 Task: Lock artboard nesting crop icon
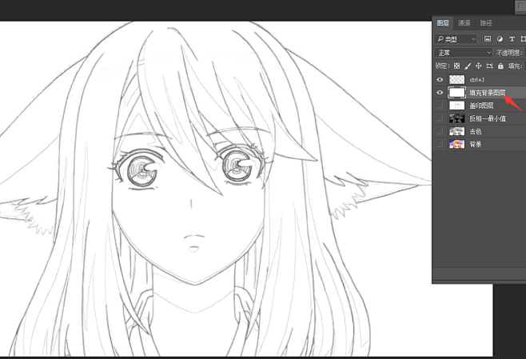(489, 66)
